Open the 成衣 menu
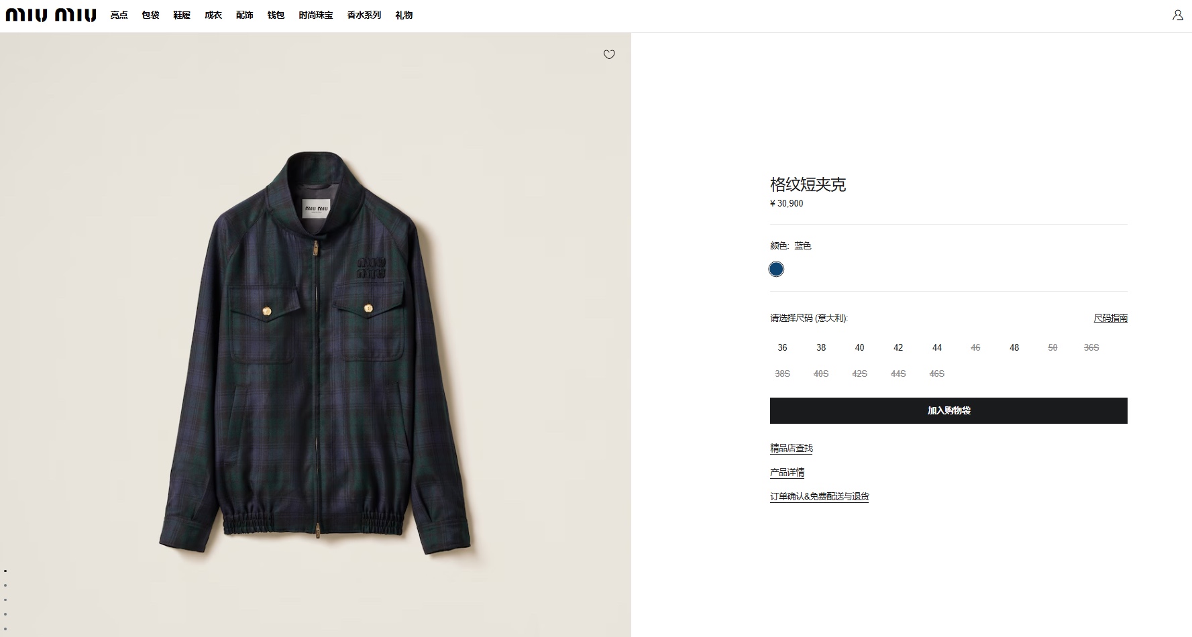 click(x=213, y=15)
